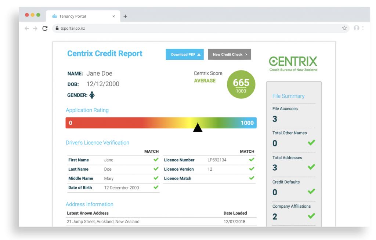Click the AVERAGE score label
The height and width of the screenshot is (240, 376).
click(x=205, y=81)
